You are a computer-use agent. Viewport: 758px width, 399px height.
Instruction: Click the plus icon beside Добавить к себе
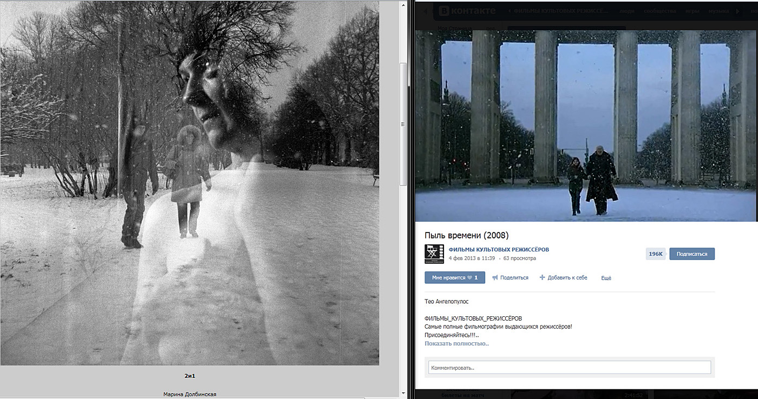(x=542, y=278)
